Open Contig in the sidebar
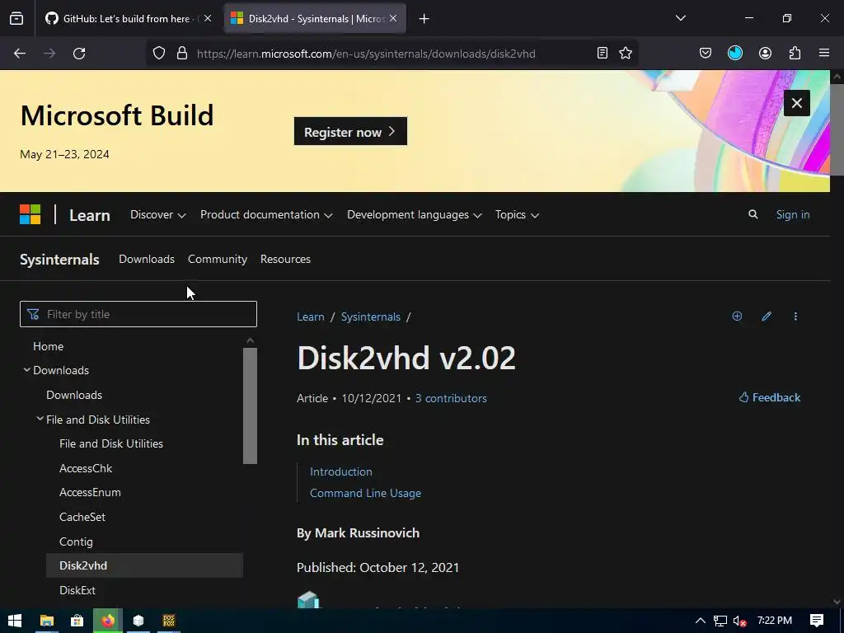The width and height of the screenshot is (844, 633). 76,542
